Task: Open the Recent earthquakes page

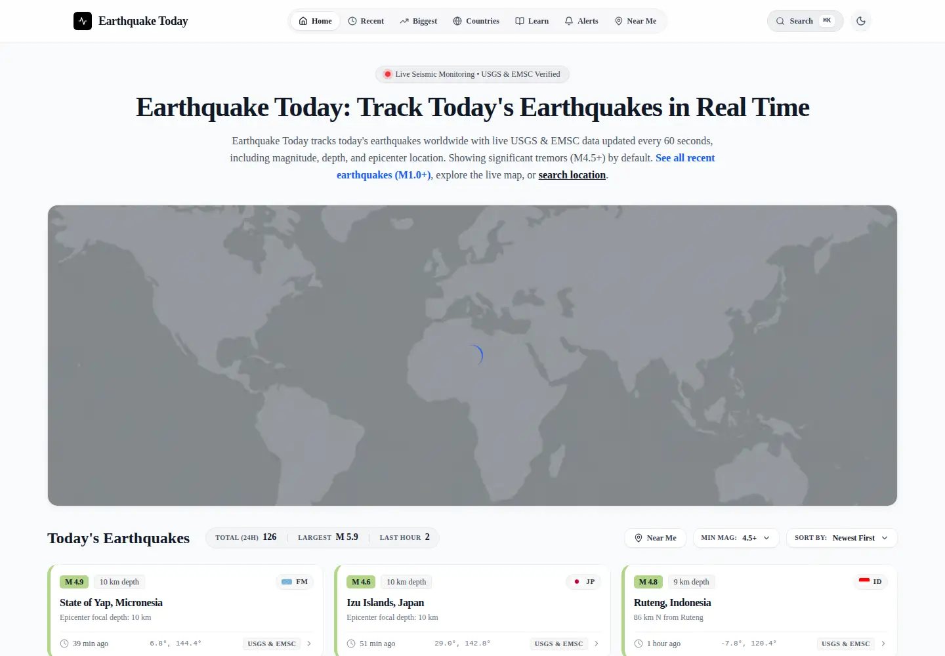Action: coord(366,21)
